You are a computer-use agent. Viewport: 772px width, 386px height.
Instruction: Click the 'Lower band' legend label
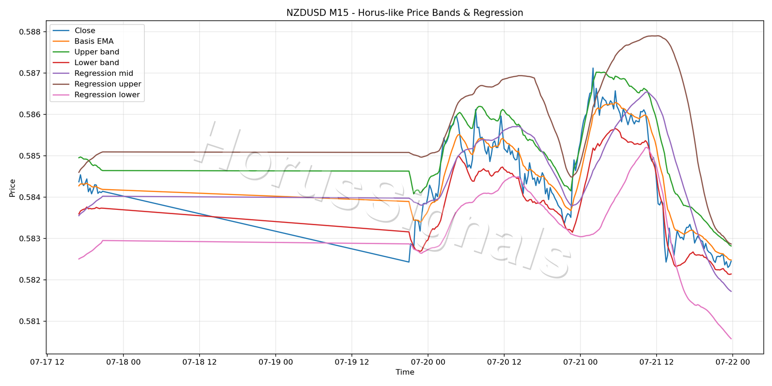(x=96, y=62)
